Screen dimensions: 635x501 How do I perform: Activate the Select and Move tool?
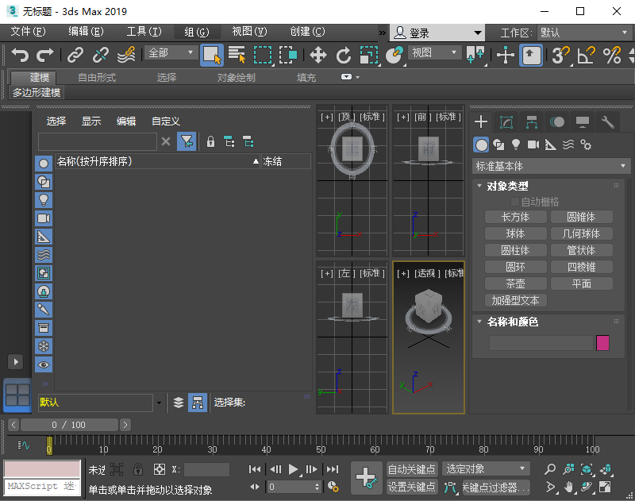318,55
